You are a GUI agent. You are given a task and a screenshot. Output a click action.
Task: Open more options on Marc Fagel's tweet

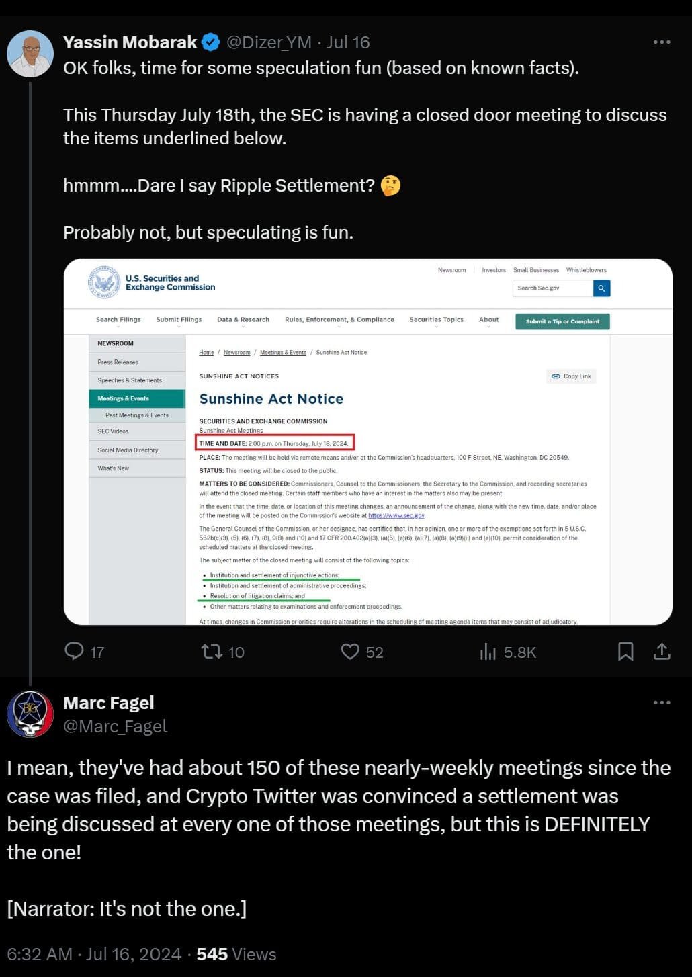click(661, 702)
